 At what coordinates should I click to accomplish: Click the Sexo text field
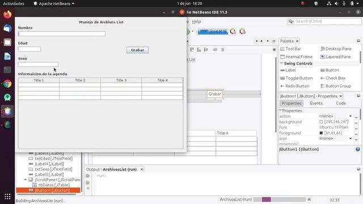38,64
